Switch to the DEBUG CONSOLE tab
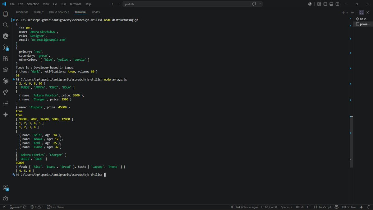 (x=59, y=12)
